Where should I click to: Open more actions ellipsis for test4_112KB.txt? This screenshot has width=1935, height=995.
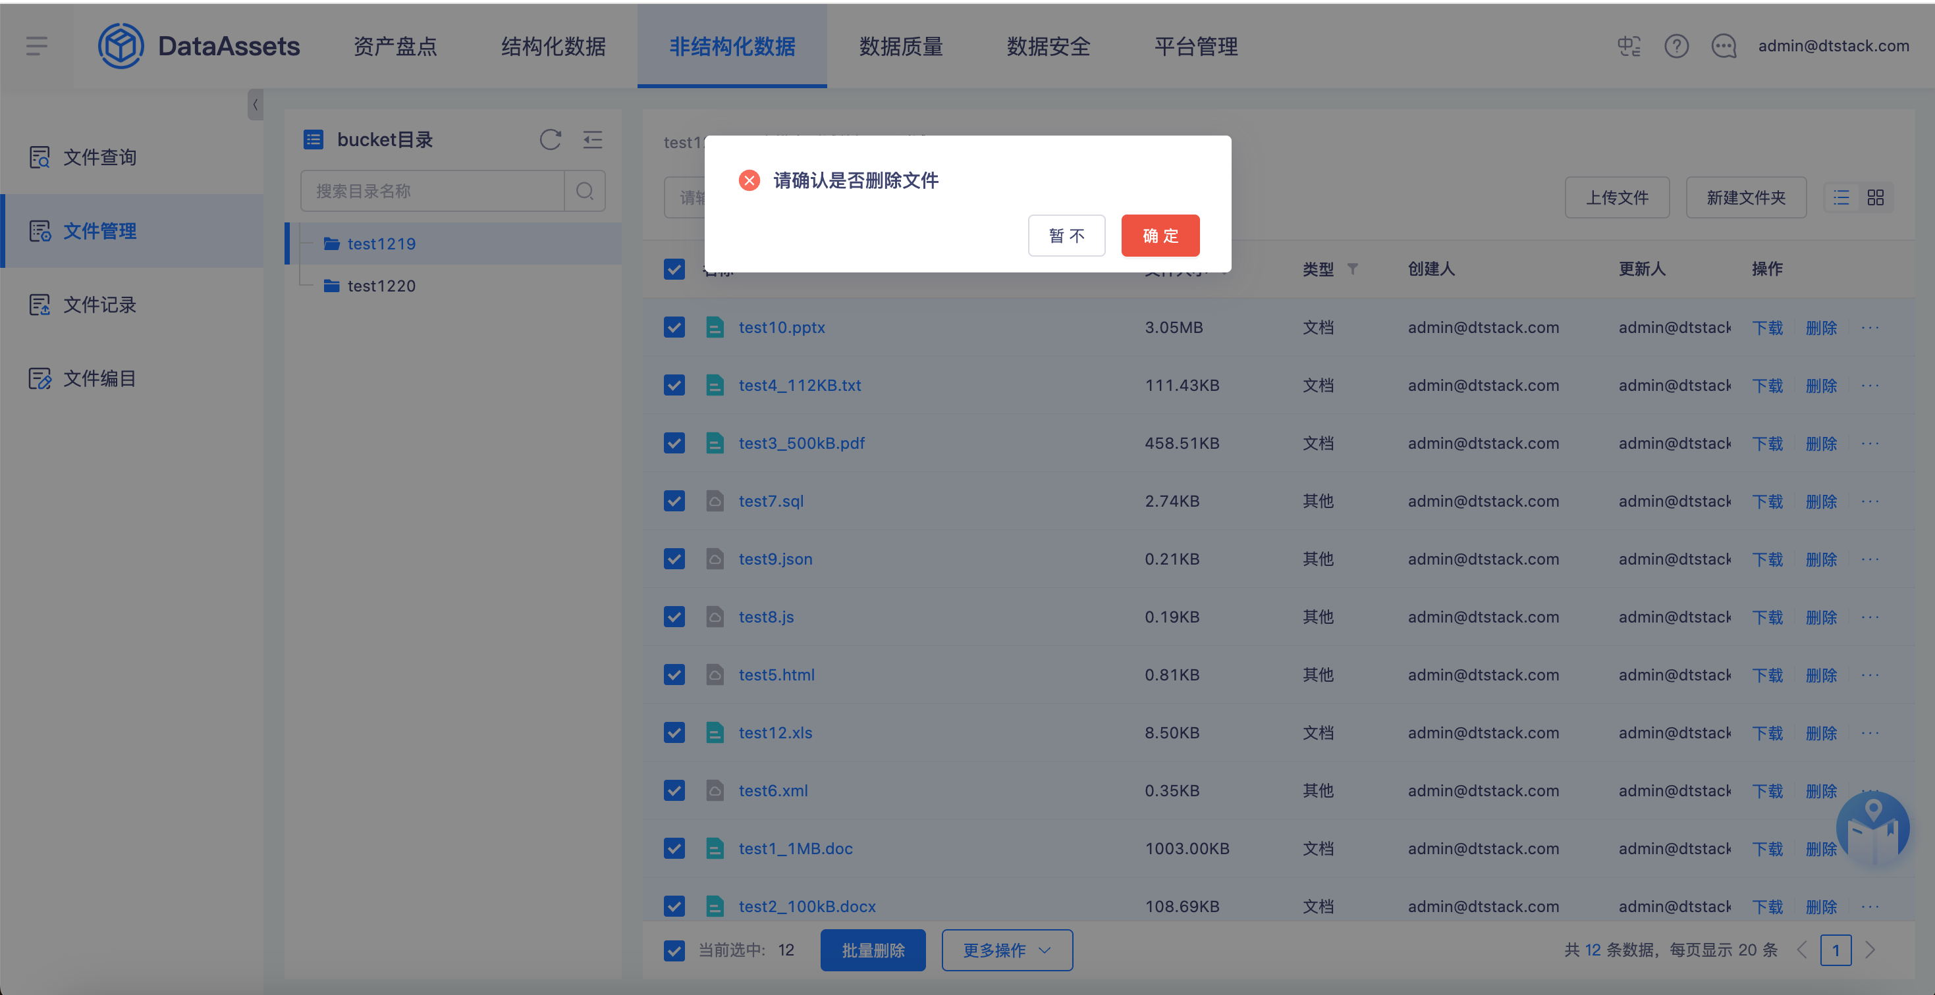1870,386
